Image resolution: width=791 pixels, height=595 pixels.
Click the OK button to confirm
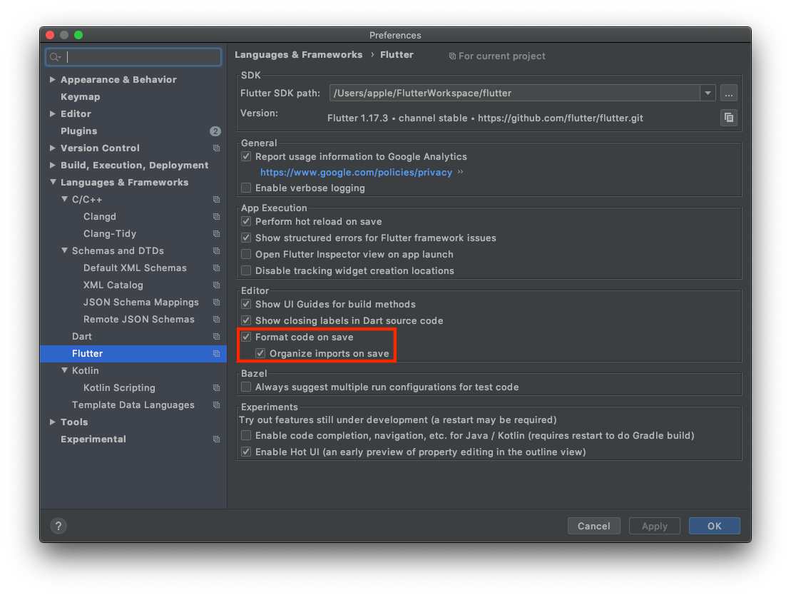pyautogui.click(x=714, y=525)
